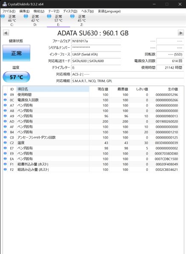The image size is (186, 254).
Task: Click the blue status orb for drive C:
Action: (x=3, y=16)
